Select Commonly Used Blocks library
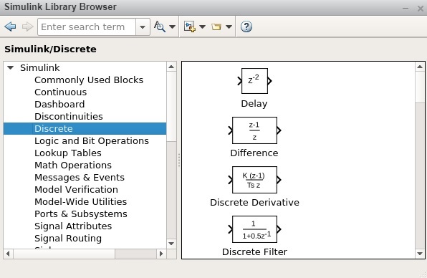 (x=89, y=80)
